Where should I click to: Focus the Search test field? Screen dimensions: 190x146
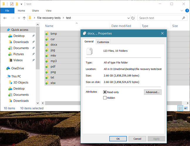162,18
